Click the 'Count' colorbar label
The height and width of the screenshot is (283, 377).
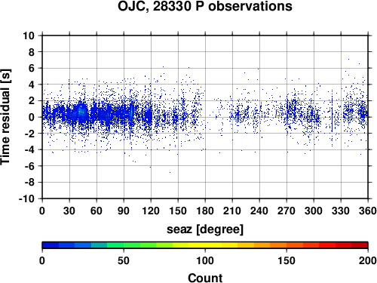205,278
